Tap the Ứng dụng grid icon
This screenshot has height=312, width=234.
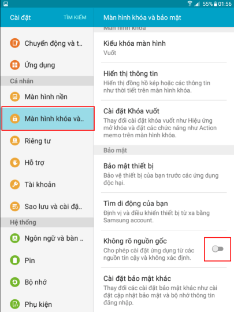pos(15,65)
